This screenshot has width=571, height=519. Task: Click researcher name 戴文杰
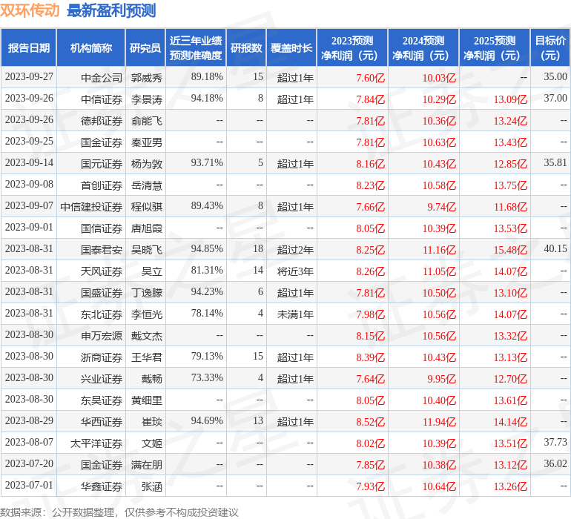click(x=147, y=336)
